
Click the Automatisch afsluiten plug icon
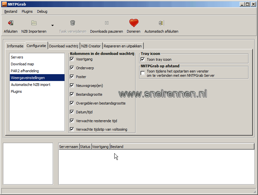point(161,23)
